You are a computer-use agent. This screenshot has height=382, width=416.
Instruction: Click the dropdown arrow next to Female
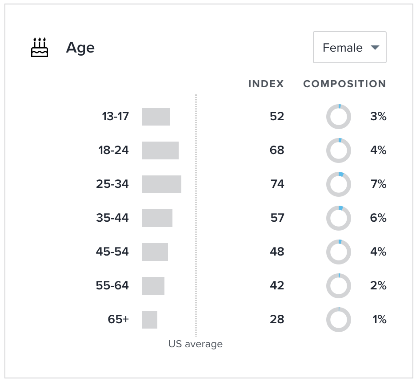tap(375, 48)
